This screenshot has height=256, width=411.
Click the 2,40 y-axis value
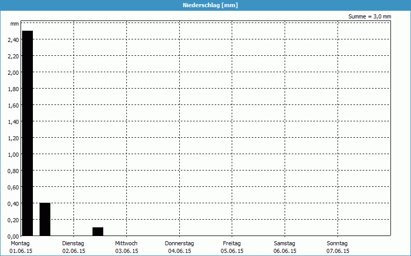point(13,40)
